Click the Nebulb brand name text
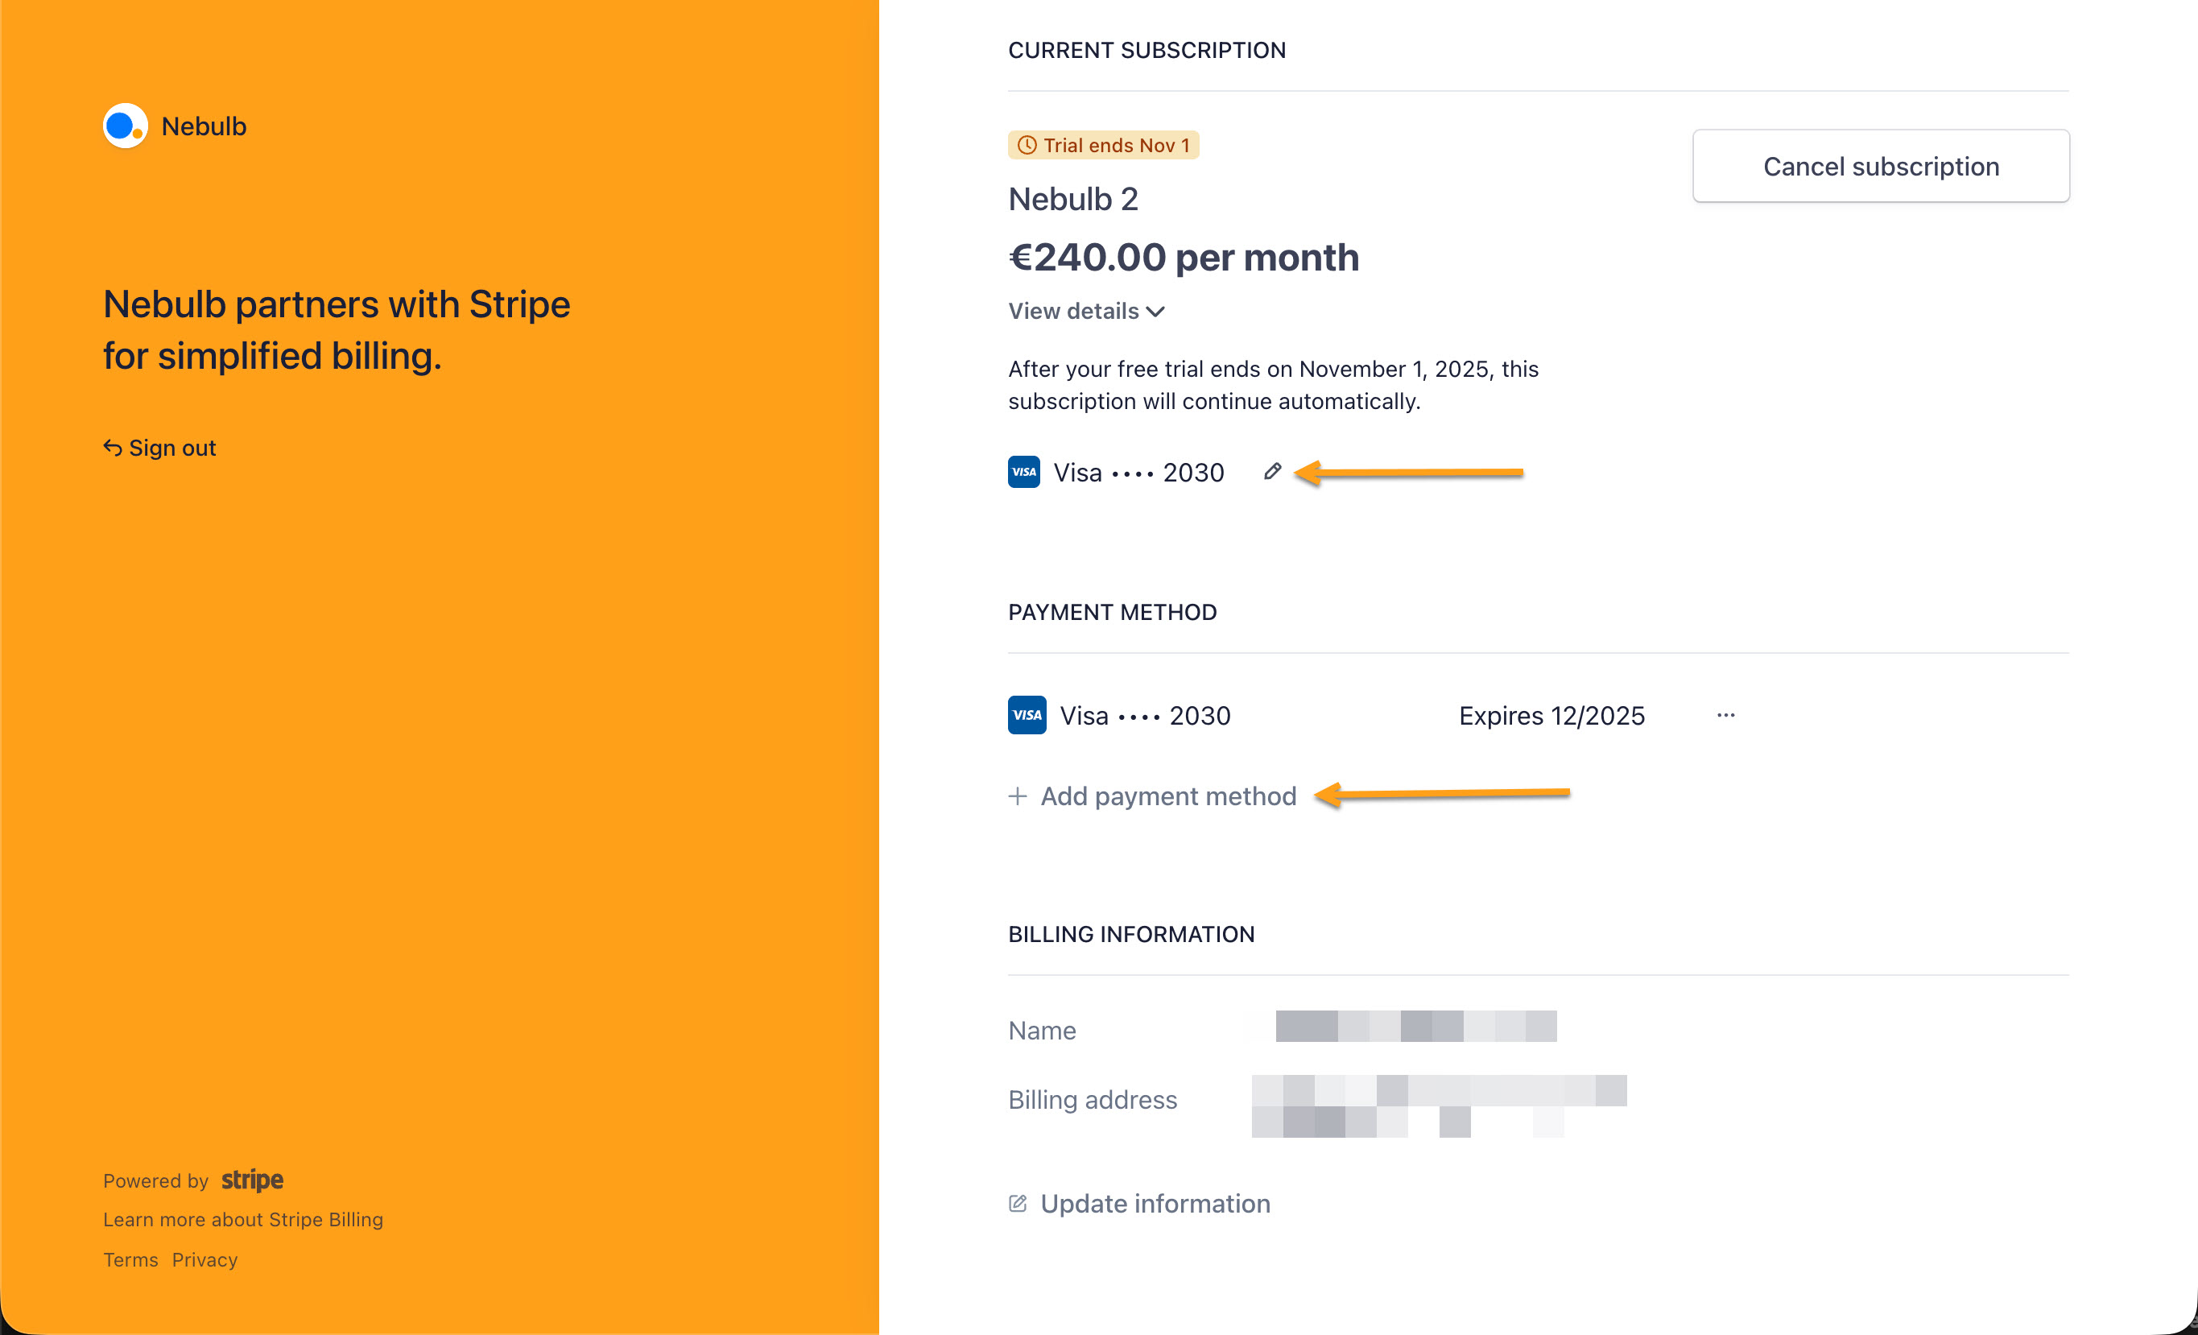Screen dimensions: 2198x1335 pos(204,126)
